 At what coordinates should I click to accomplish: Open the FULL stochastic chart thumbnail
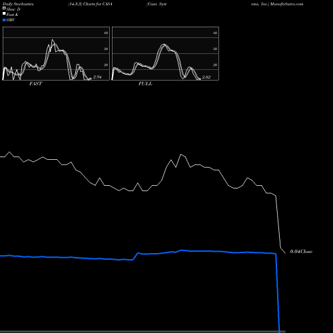(165, 53)
